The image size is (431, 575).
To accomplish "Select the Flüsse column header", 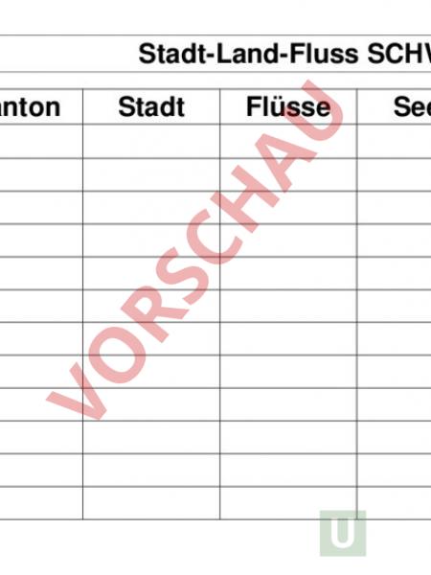I will (288, 106).
